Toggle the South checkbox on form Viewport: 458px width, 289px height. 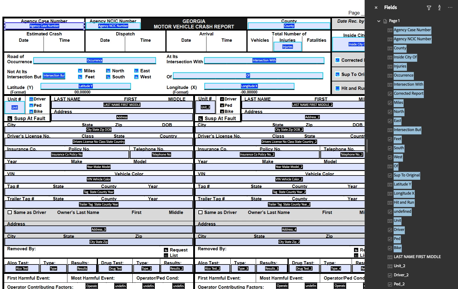[108, 77]
